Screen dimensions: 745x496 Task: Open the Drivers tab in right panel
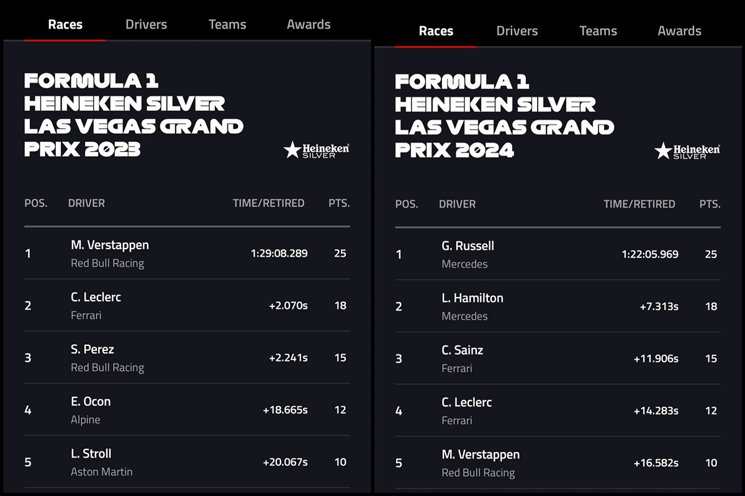[517, 31]
